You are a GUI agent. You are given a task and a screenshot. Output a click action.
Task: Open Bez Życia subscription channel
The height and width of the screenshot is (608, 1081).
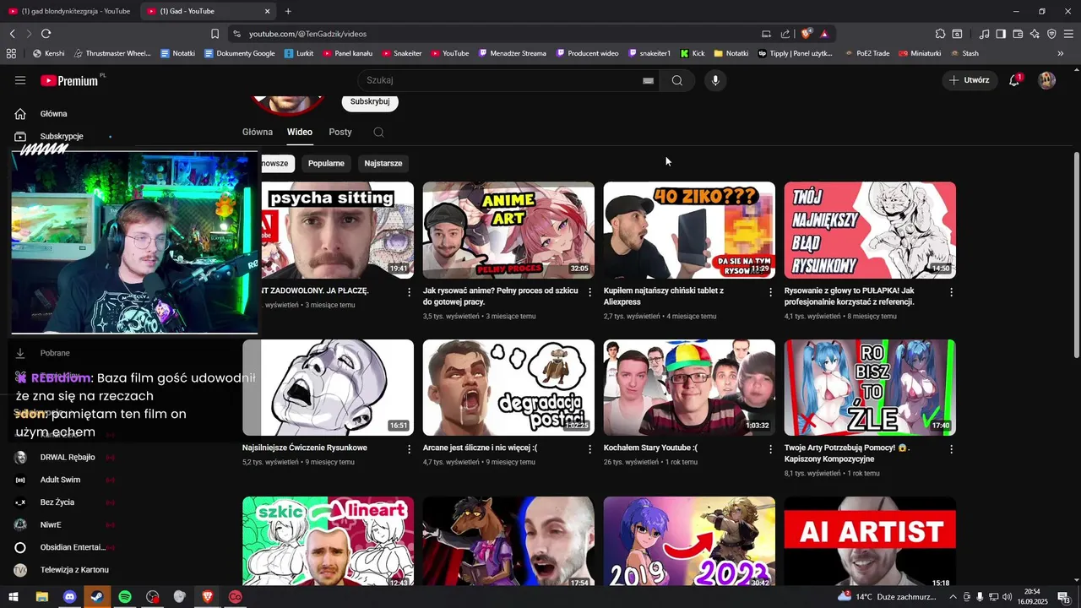(57, 502)
